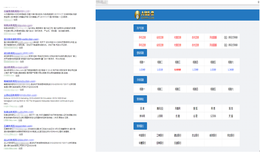This screenshot has height=154, width=260.
Task: Open the 搜狐 site link
Action: pos(195,108)
